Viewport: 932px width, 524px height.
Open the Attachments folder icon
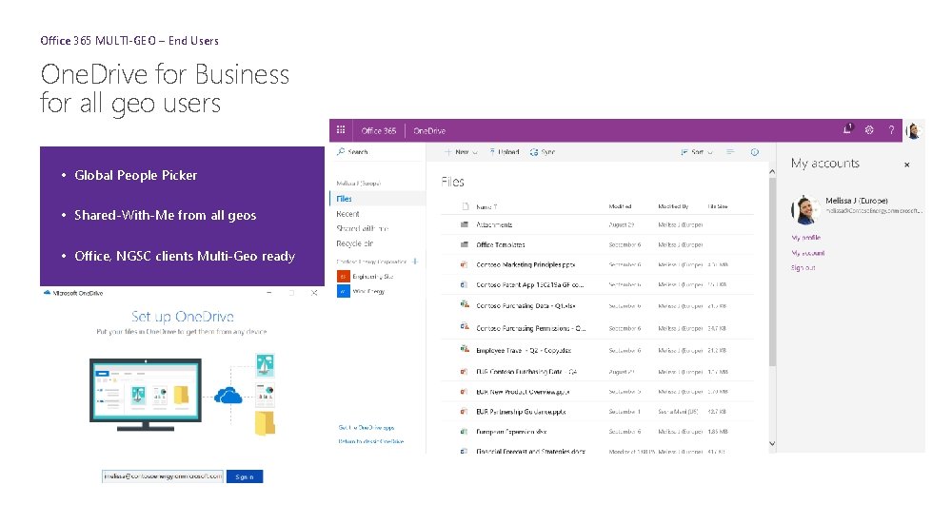click(465, 224)
